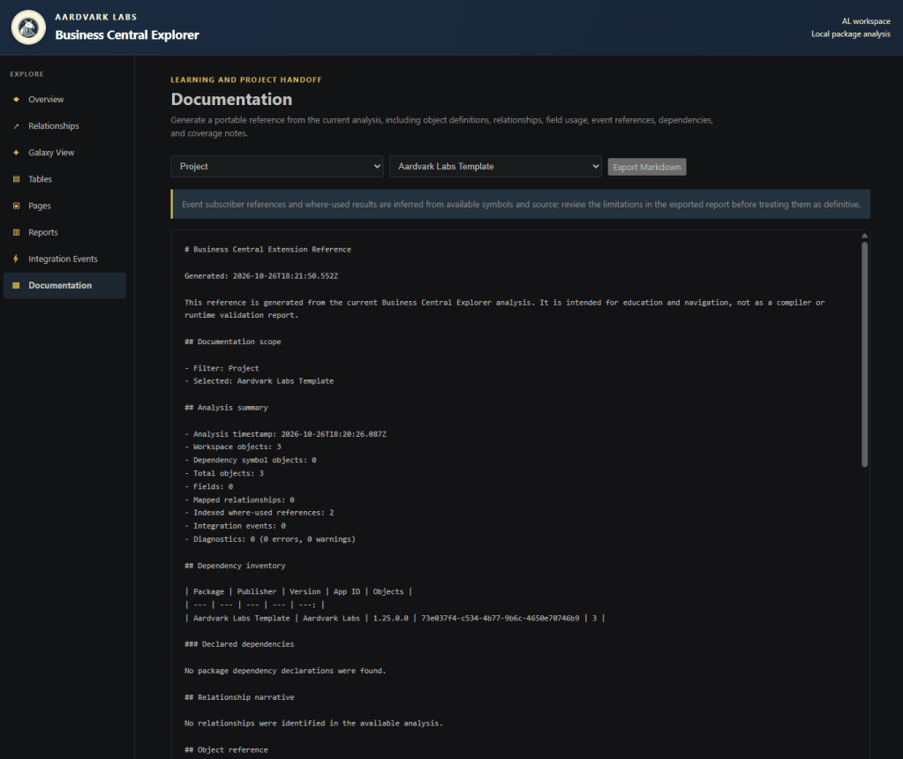Click the event subscriber warning notice

tap(521, 205)
